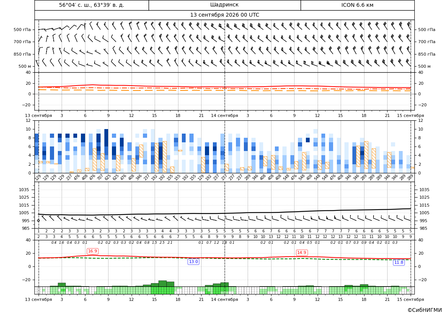Image resolution: width=442 pixels, height=313 pixels.
Task: Select the right-side 850 гПа level label
Action: (426, 54)
